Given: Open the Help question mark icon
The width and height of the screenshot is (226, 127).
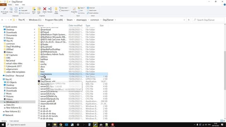Looking at the screenshot, I should [225, 5].
